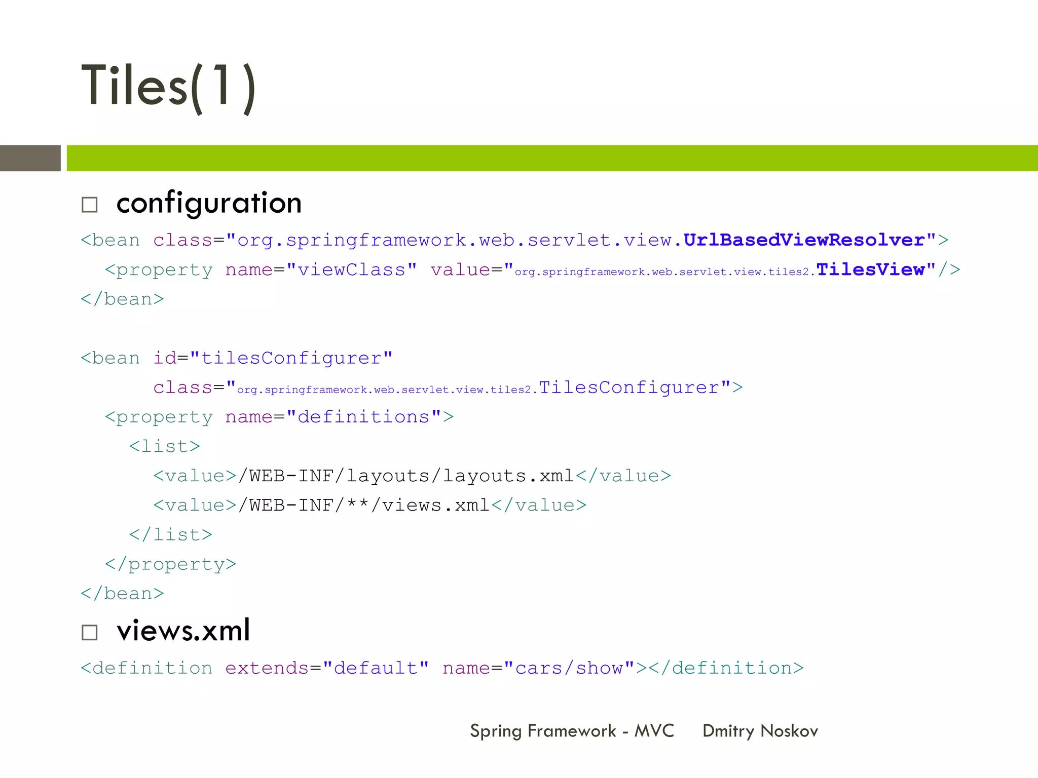Click the /WEB-INF/layouts/layouts.xml path
This screenshot has width=1038, height=778.
[x=406, y=476]
